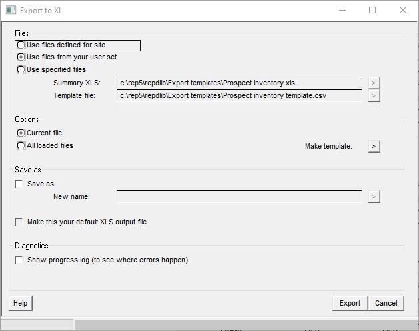Click the Help button

[21, 303]
